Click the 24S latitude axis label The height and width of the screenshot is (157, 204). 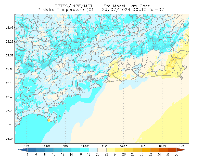(x=11, y=125)
